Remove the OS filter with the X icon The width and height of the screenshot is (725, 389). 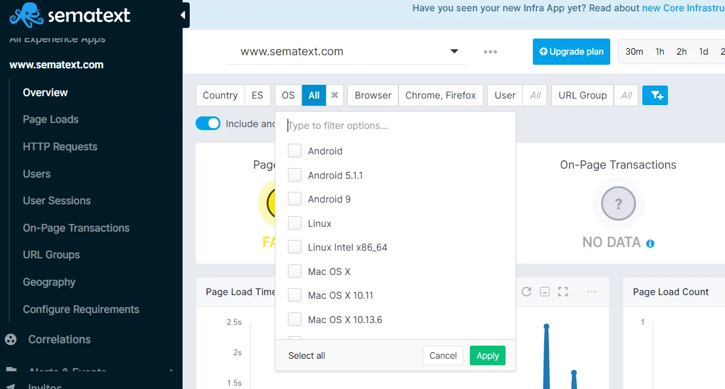(x=335, y=95)
